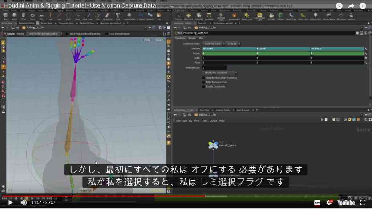Image resolution: width=372 pixels, height=209 pixels.
Task: Enable Keep Position When Parenting in parameters
Action: pos(203,78)
